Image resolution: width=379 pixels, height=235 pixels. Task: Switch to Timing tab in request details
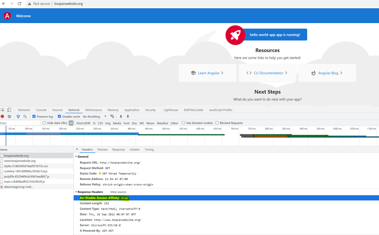(x=149, y=150)
